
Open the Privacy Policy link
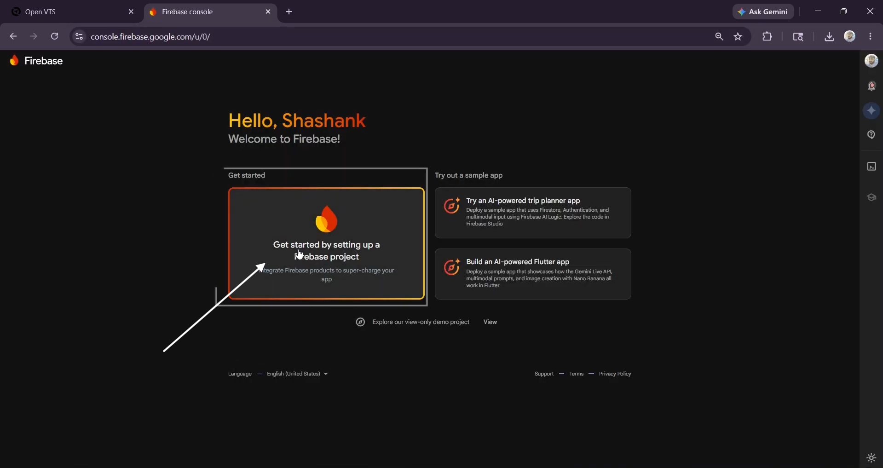(615, 374)
